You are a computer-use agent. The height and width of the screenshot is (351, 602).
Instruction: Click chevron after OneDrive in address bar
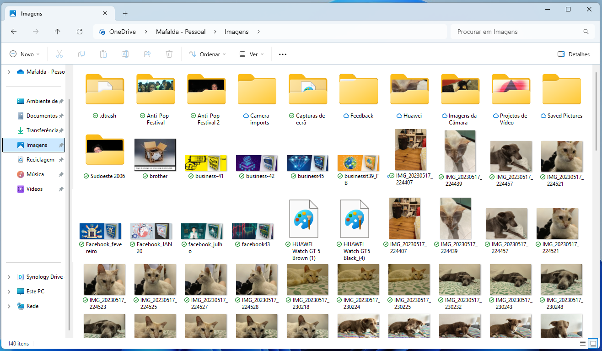[146, 32]
